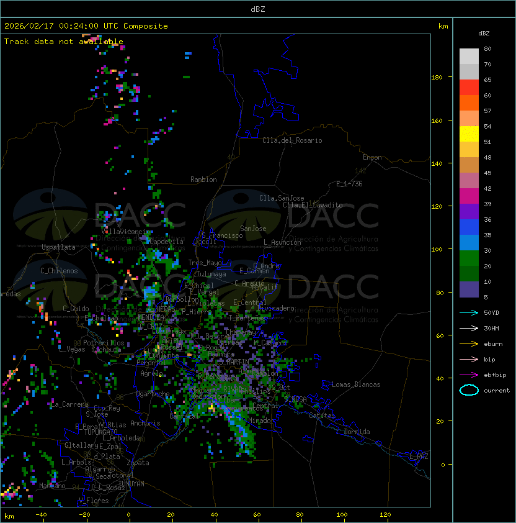Click the 'C_Guido' map label
This screenshot has height=523, width=516.
click(76, 309)
